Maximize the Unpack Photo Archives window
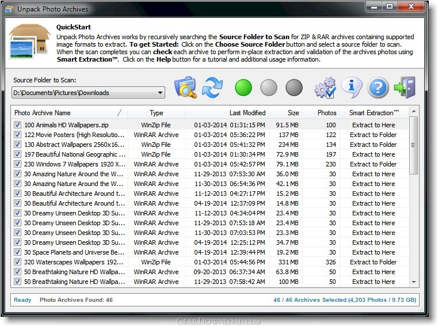The image size is (438, 326). [x=390, y=7]
